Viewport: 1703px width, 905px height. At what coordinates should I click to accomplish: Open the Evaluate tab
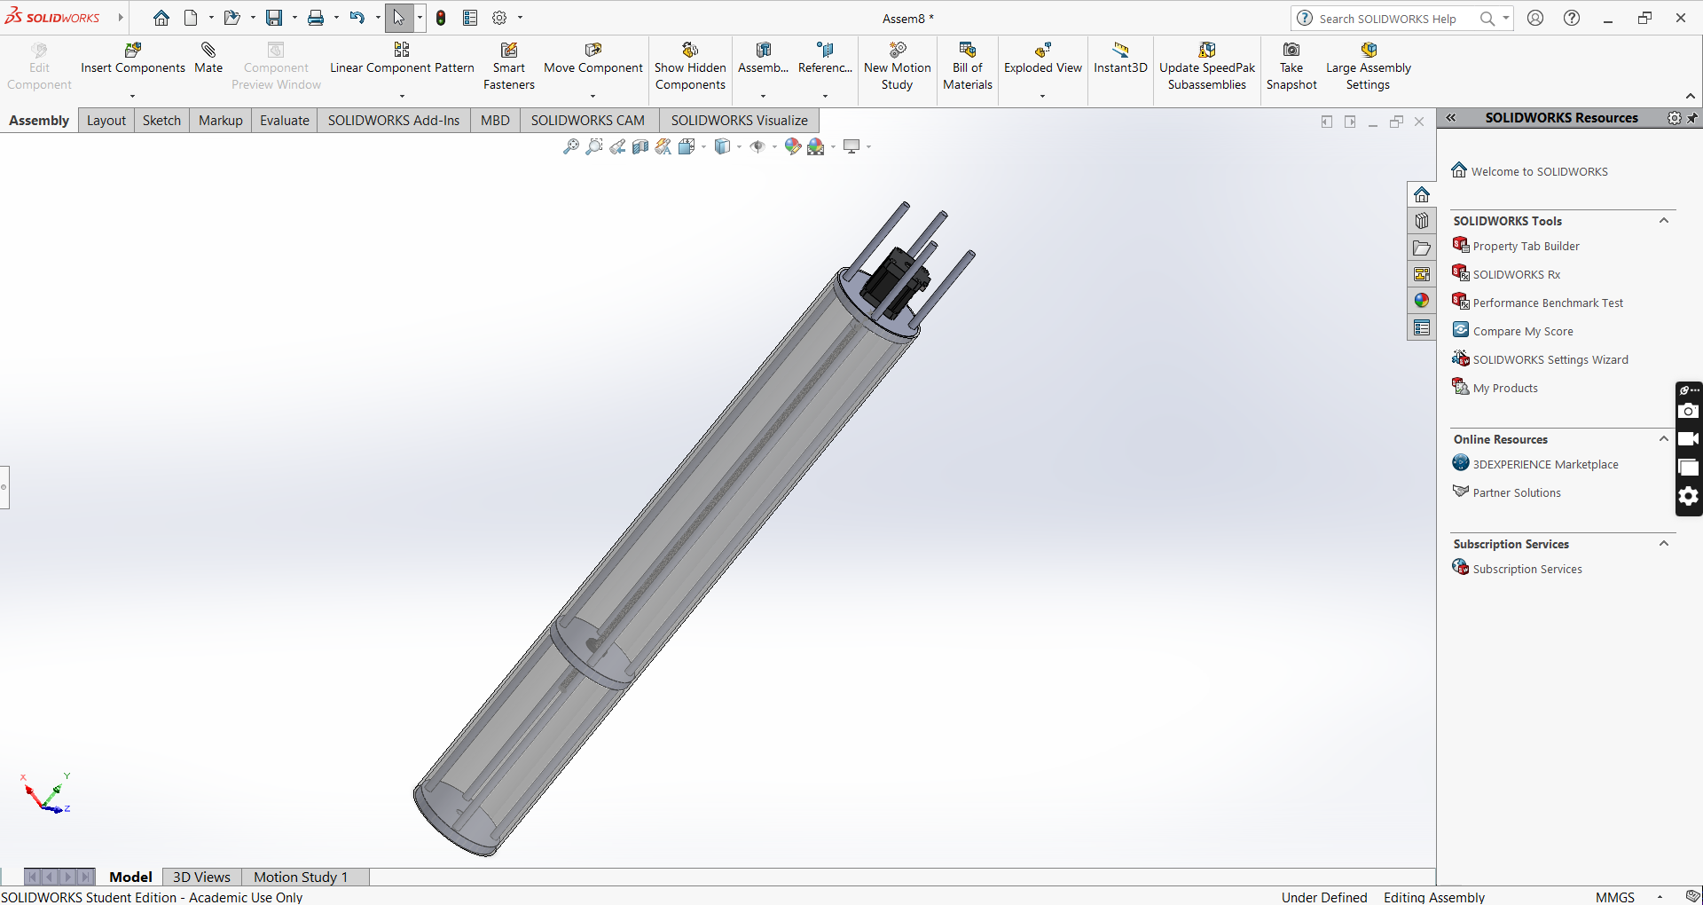[285, 121]
